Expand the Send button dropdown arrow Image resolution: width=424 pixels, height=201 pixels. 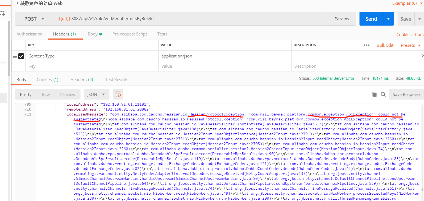pos(388,19)
